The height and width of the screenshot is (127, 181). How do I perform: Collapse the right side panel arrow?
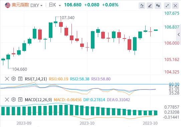[x=179, y=35]
